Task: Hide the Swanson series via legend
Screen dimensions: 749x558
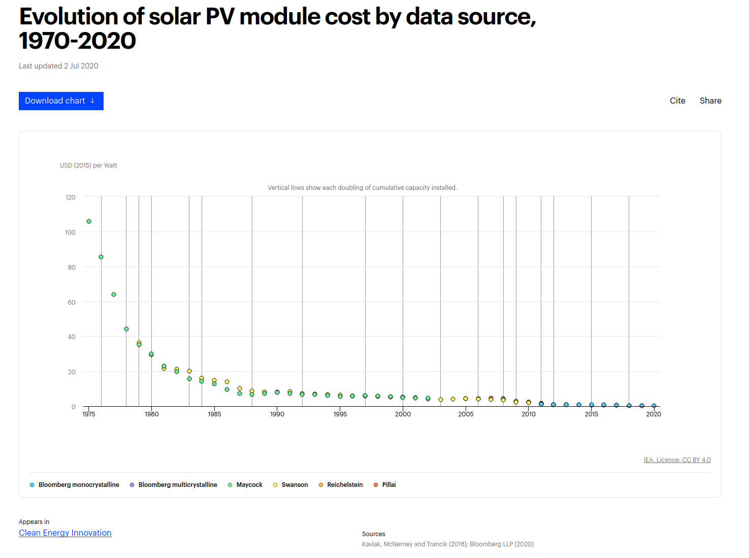Action: click(x=295, y=485)
